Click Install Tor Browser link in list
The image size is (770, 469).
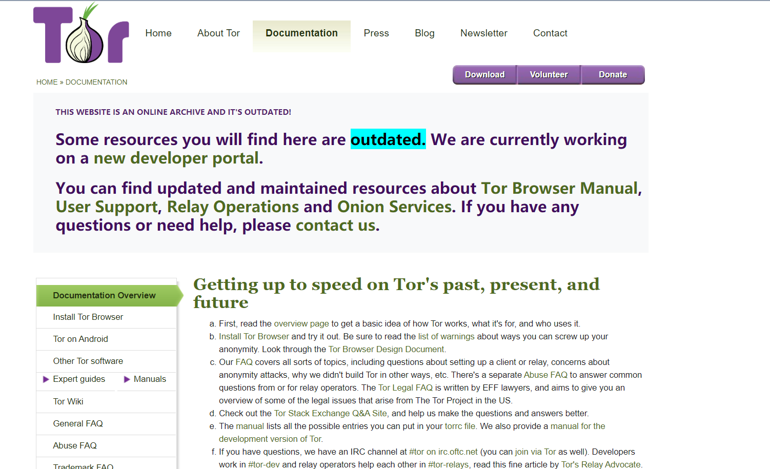point(254,337)
